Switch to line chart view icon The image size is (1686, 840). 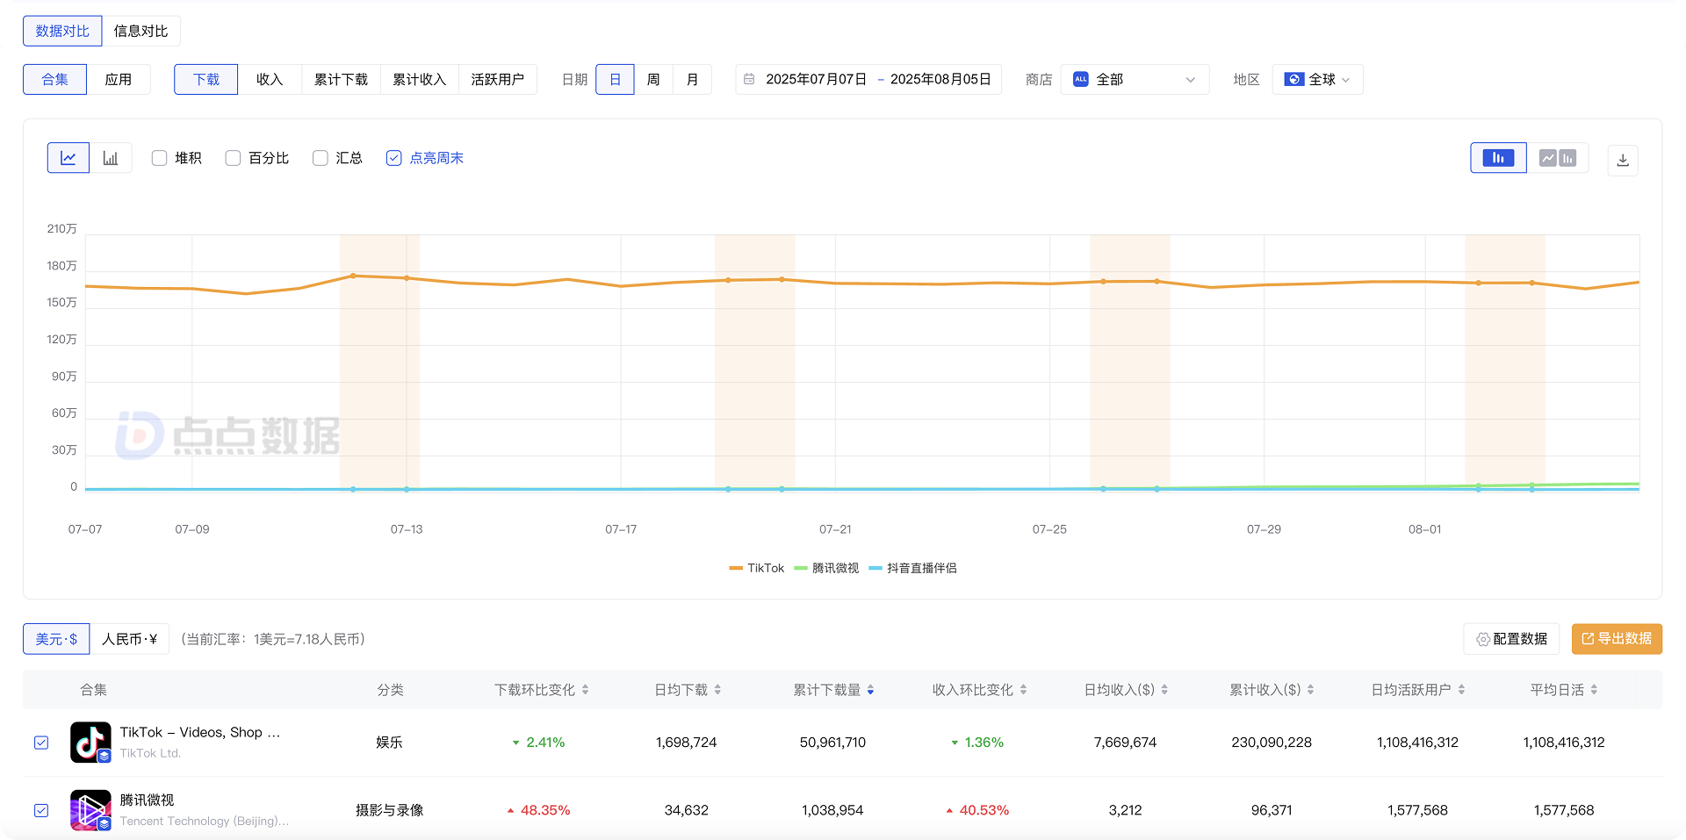coord(68,158)
